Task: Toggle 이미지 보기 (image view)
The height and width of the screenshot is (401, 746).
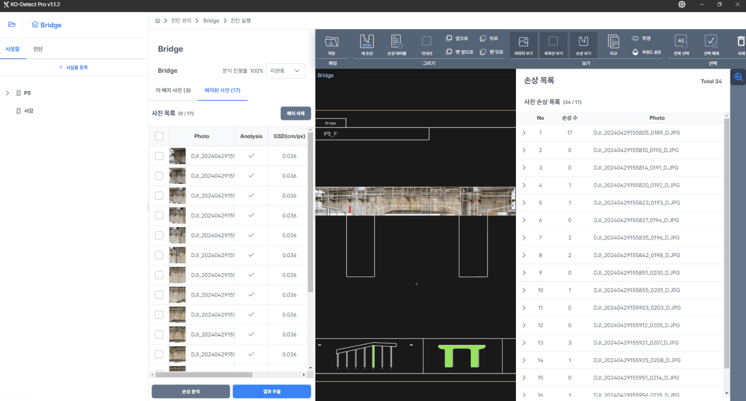Action: pyautogui.click(x=523, y=43)
